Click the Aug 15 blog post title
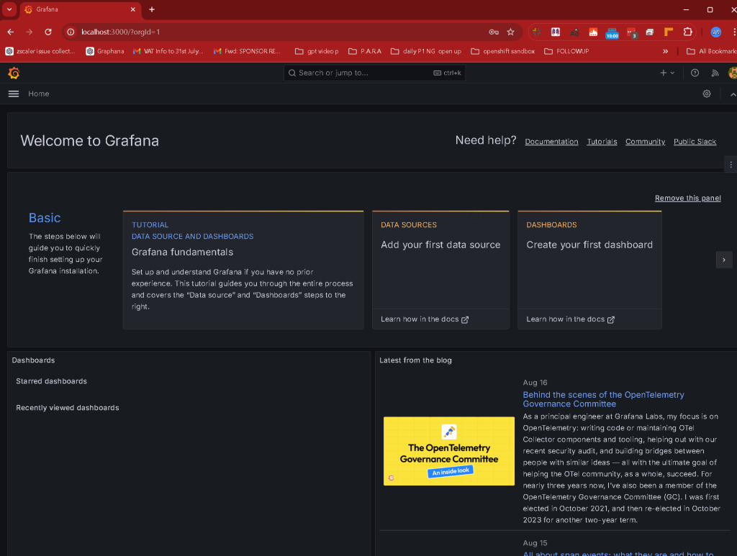 618,553
